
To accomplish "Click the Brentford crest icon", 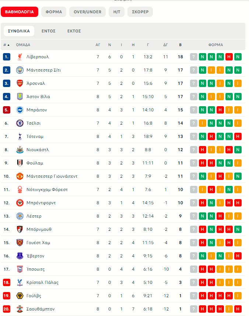I will point(20,203).
